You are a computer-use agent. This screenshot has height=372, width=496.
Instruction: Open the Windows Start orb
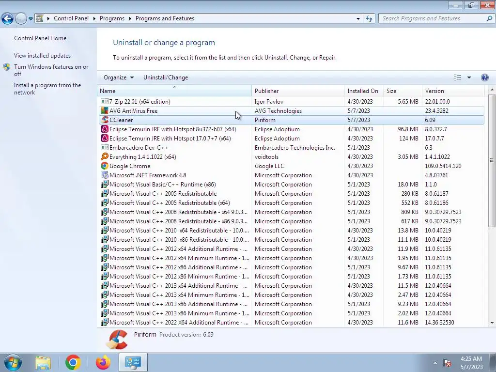click(13, 362)
